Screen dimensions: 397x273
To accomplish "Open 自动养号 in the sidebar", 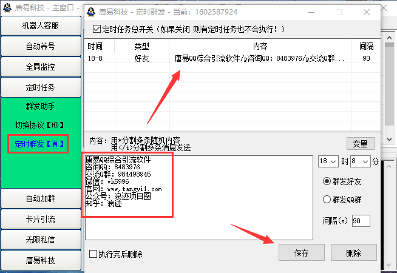I will click(41, 46).
